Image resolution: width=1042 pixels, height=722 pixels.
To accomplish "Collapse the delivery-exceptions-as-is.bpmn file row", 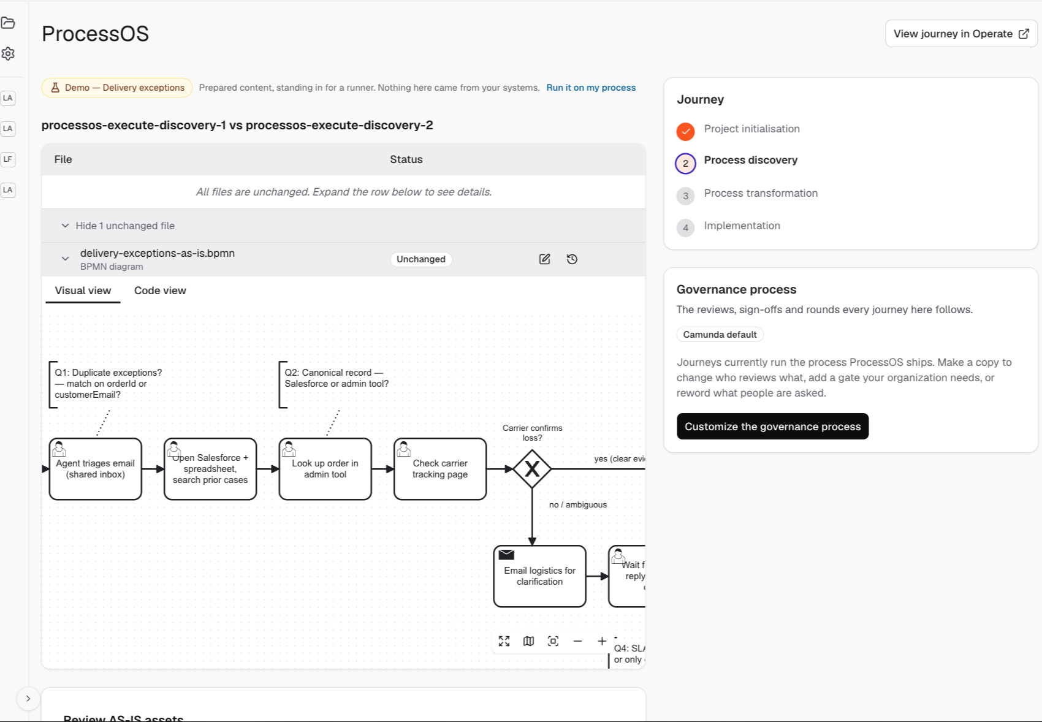I will [x=65, y=259].
